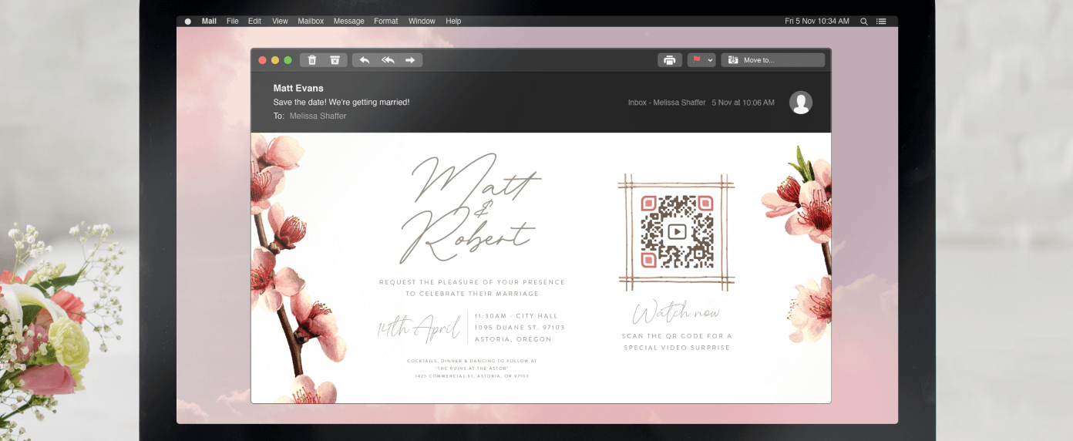Viewport: 1073px width, 441px height.
Task: Click sender name Matt Evans
Action: click(298, 88)
